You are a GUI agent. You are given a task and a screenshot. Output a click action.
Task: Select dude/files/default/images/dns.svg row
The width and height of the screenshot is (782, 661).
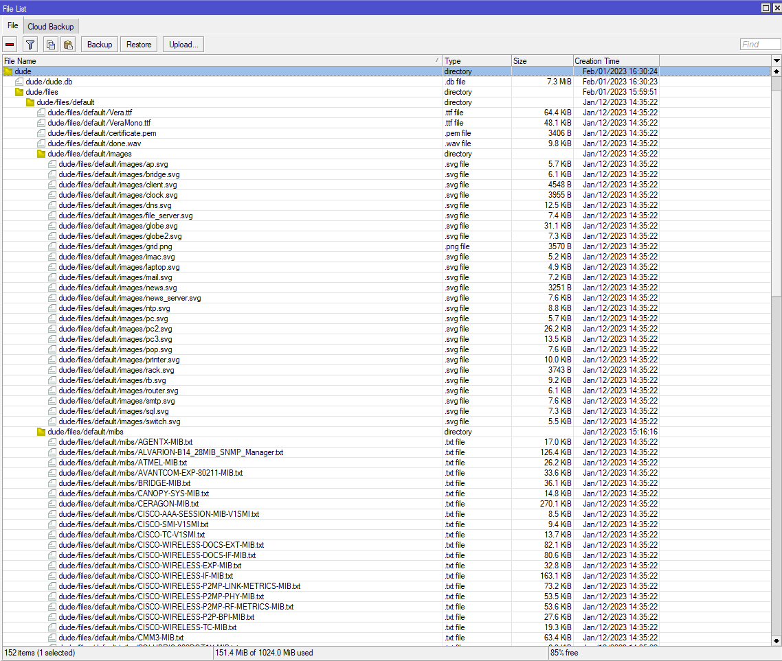[x=386, y=205]
